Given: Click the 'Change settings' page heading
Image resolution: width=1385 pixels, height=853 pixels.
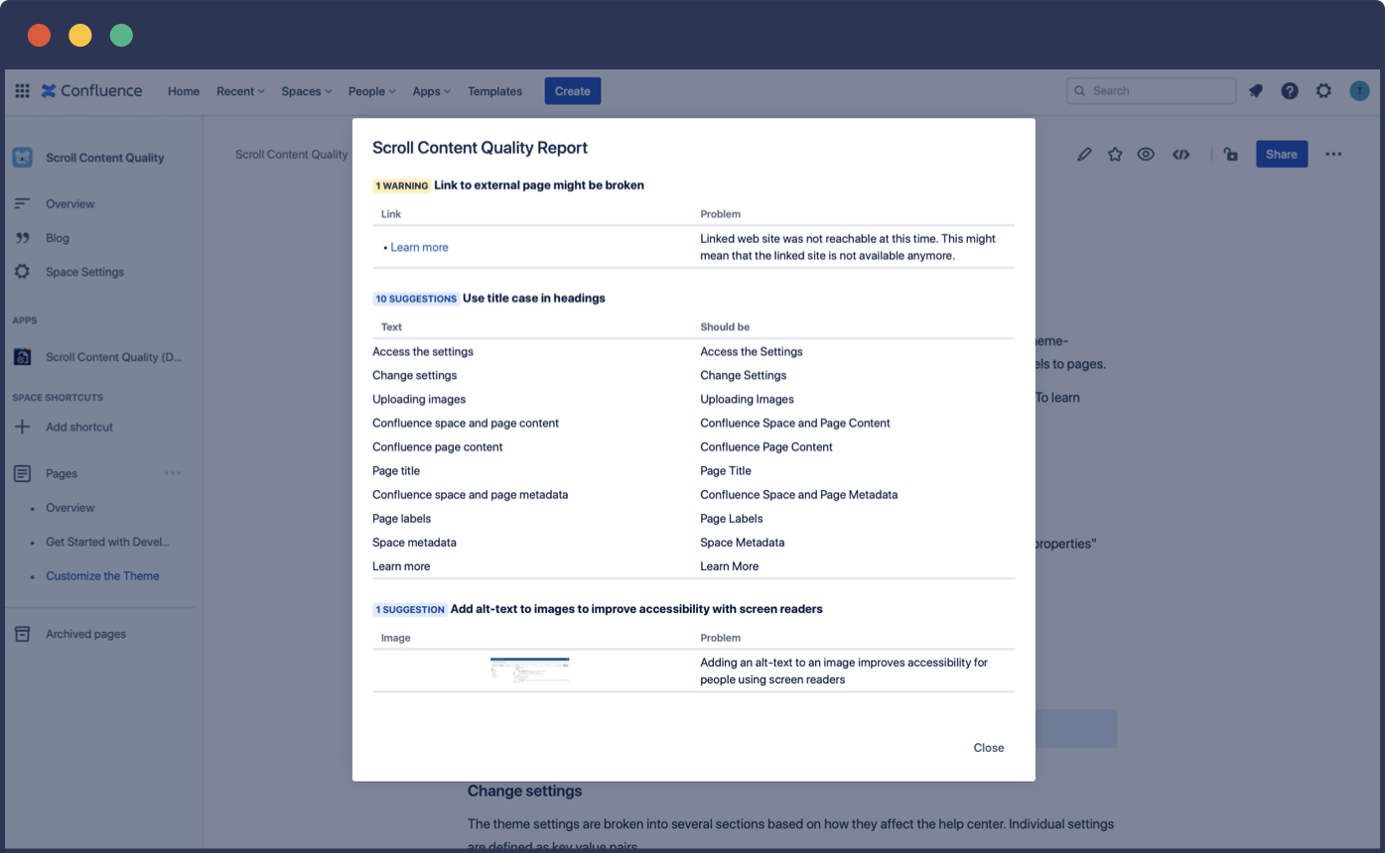Looking at the screenshot, I should [x=525, y=792].
